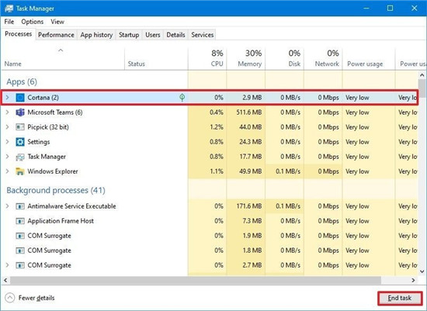427x311 pixels.
Task: Click the horizontal scrollbar right arrow
Action: point(413,280)
